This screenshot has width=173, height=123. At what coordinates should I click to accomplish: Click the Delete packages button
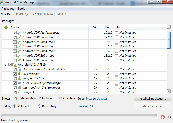152,106
